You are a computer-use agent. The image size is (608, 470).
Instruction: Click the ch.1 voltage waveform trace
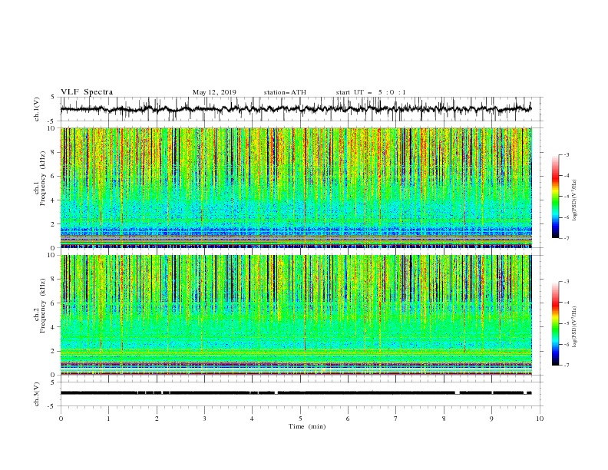click(x=296, y=109)
